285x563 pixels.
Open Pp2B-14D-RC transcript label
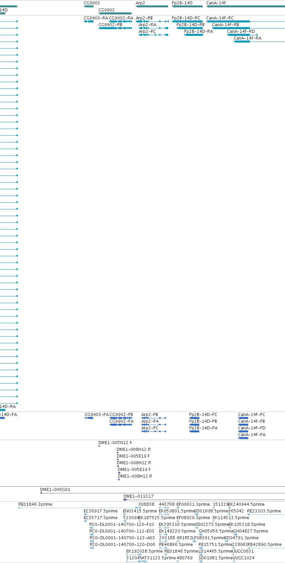coord(186,18)
